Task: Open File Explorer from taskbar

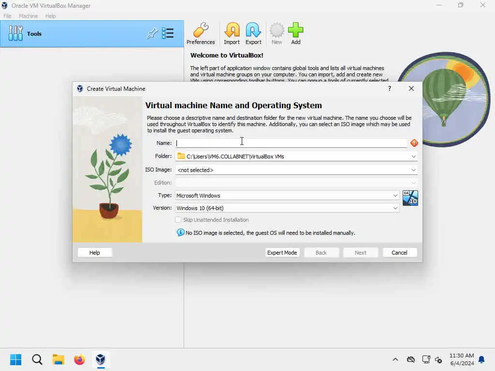Action: click(58, 359)
